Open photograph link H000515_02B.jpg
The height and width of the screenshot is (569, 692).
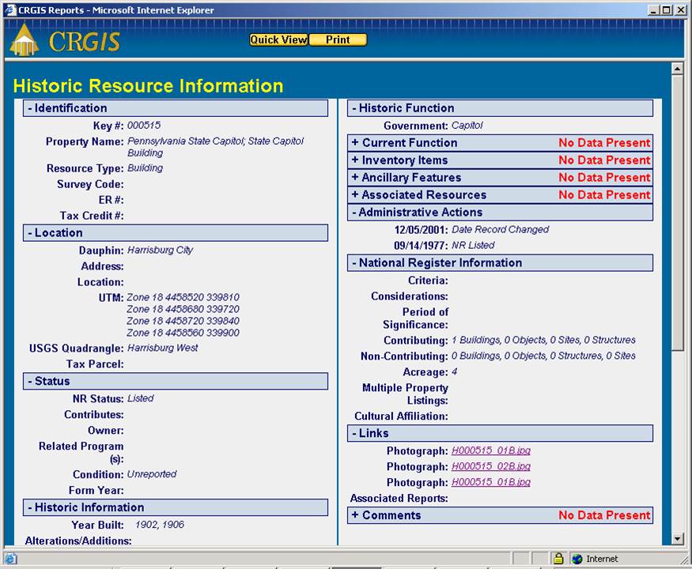click(x=491, y=466)
